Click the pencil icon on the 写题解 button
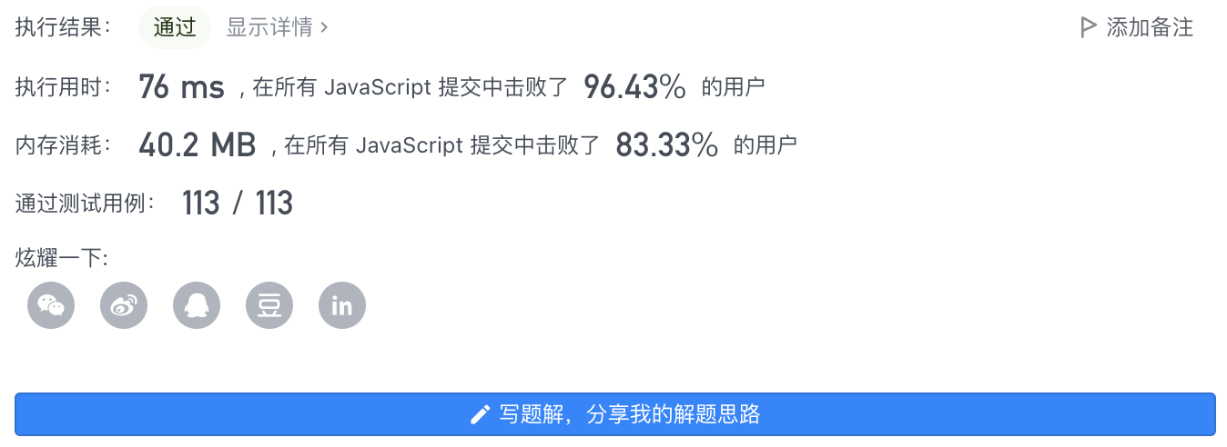The image size is (1227, 447). point(481,415)
